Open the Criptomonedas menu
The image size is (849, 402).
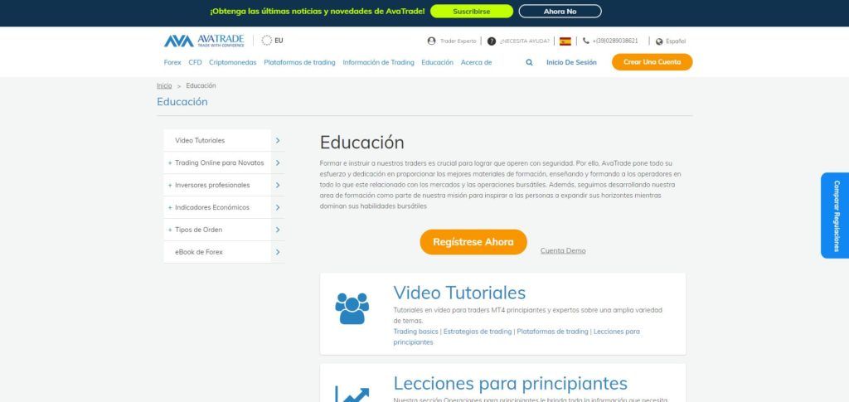[233, 62]
